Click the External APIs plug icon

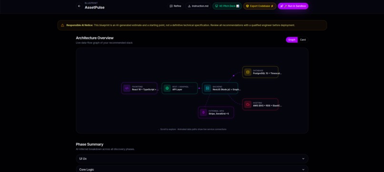click(203, 112)
